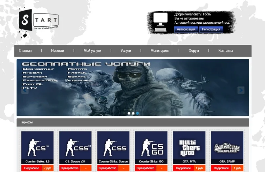Click В разработке under Counter-Strike: Source
265x172 pixels.
click(107, 168)
